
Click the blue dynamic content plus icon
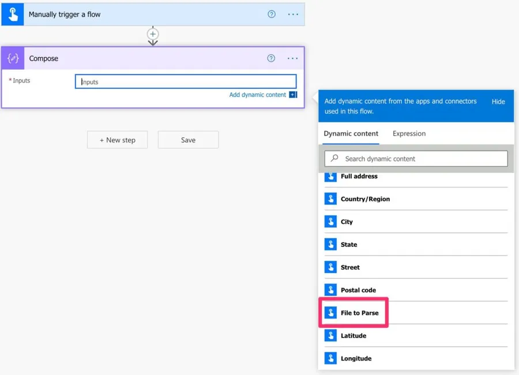point(293,95)
